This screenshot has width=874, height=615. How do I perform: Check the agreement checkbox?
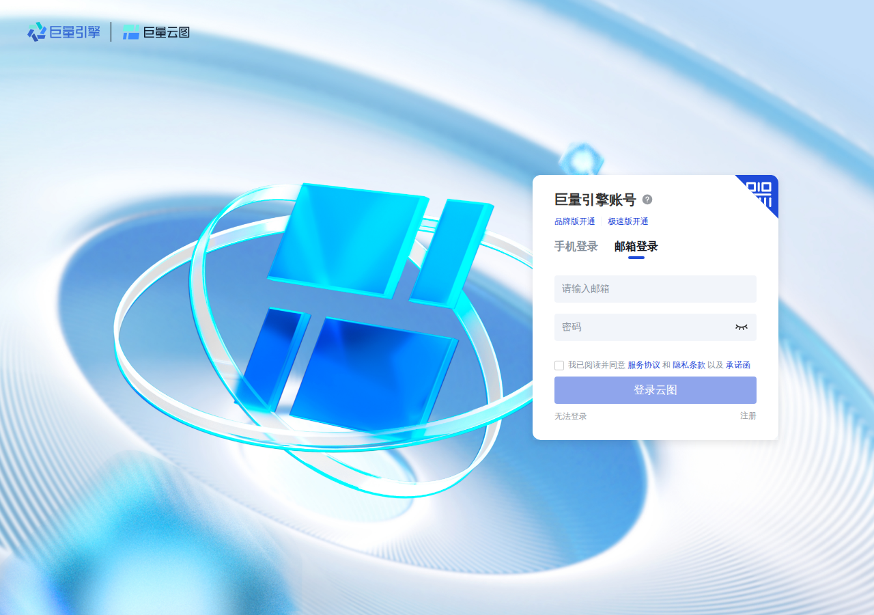559,366
